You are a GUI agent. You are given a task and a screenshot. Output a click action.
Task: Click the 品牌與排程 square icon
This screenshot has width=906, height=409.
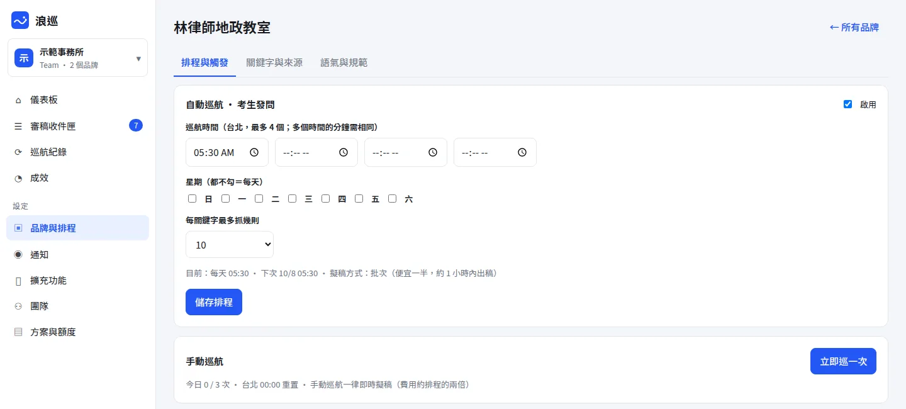[x=18, y=228]
